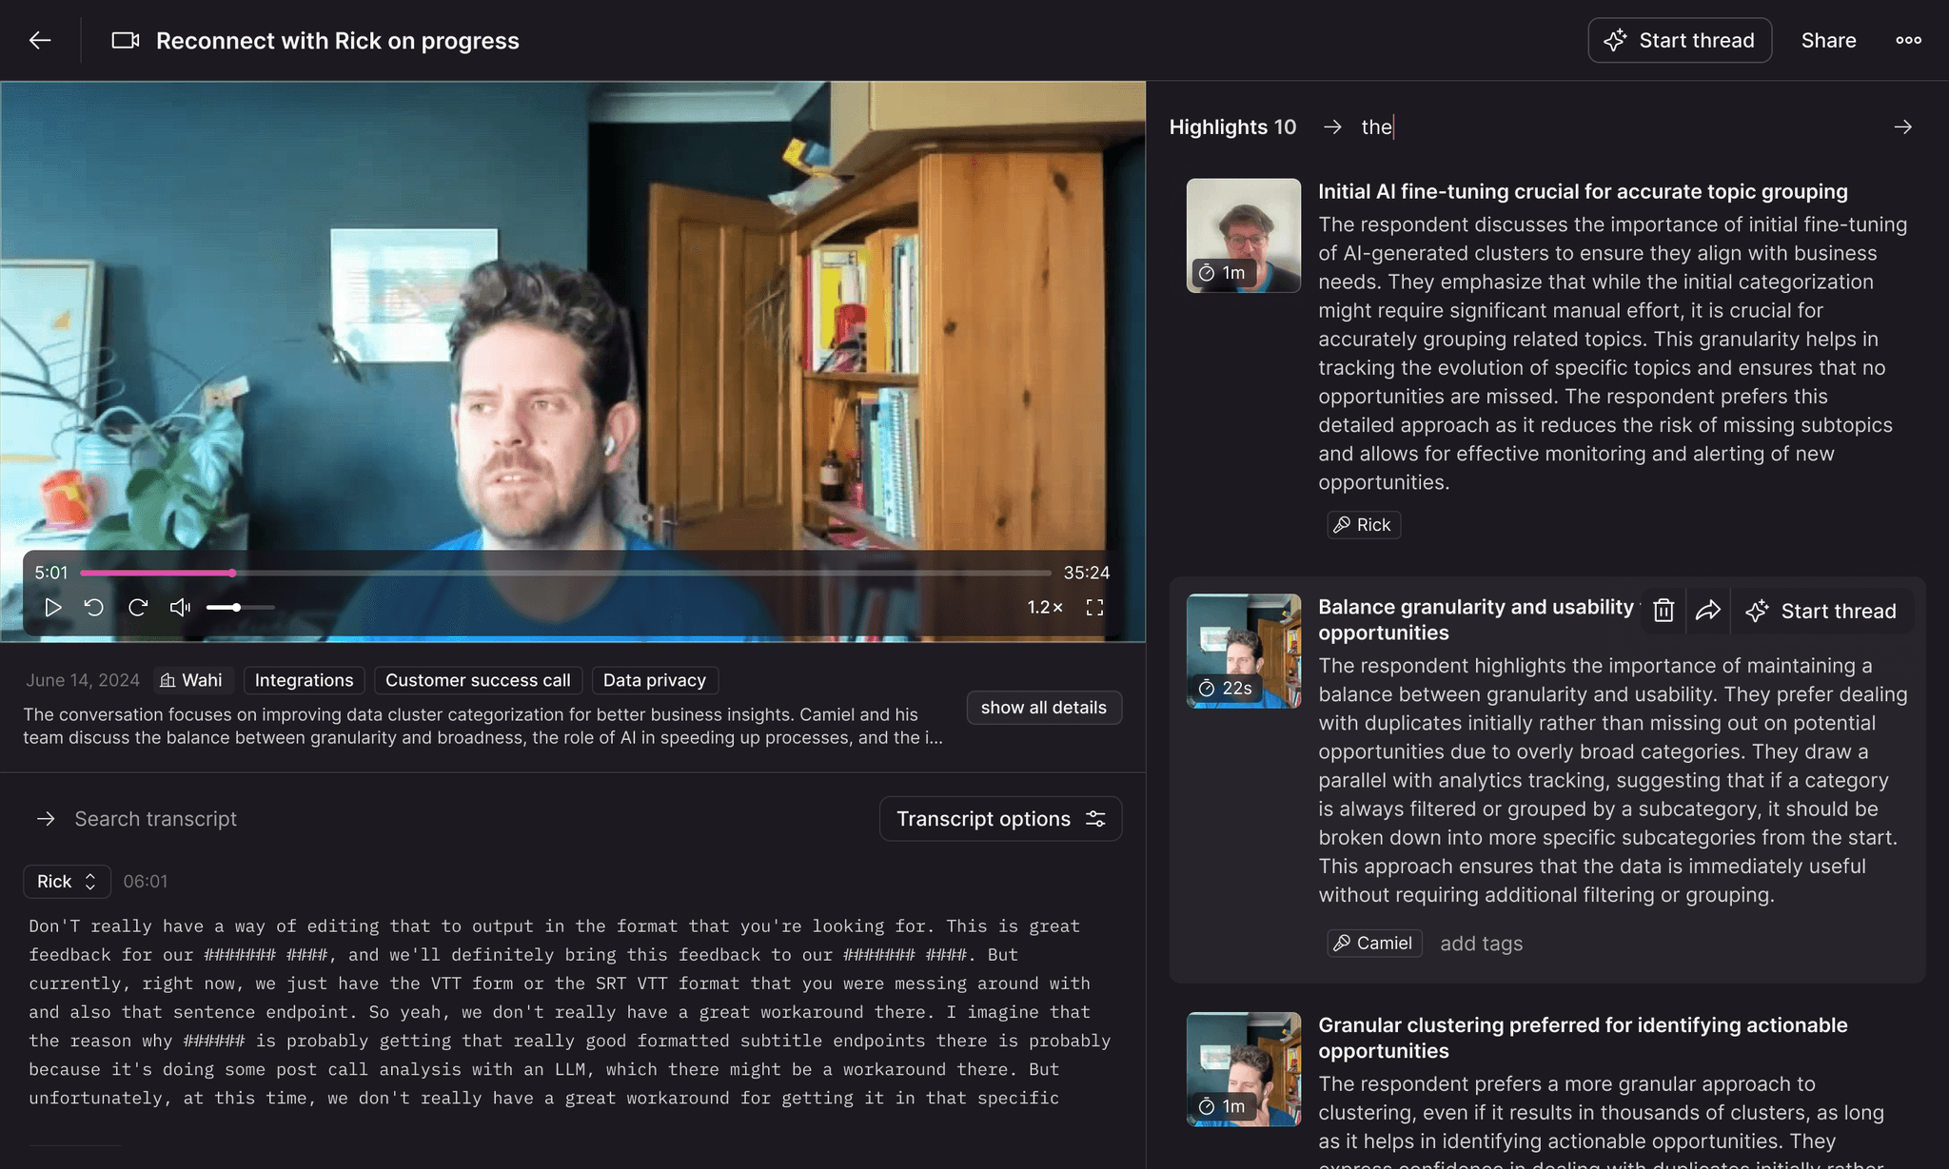Click the back arrow icon
Image resolution: width=1949 pixels, height=1169 pixels.
[40, 40]
